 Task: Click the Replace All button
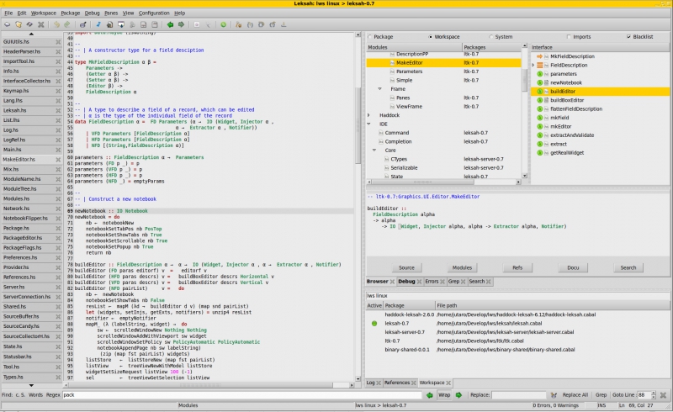575,394
